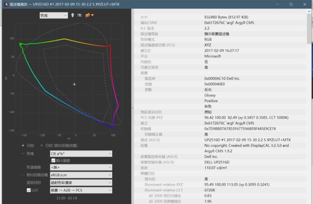The image size is (313, 204).
Task: Click the Microsoft platform value
Action: pos(213,56)
